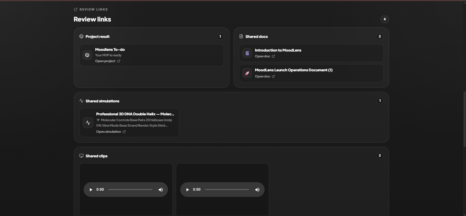
Task: Click the Shared docs section icon
Action: coord(241,37)
